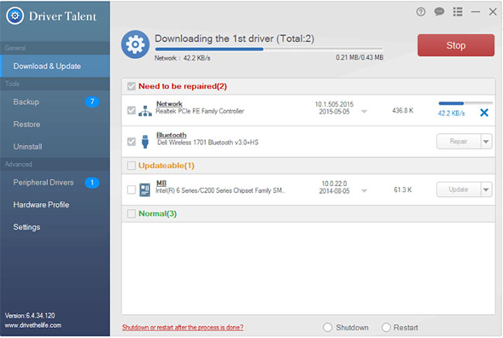This screenshot has height=338, width=503.
Task: Go to Backup in the sidebar
Action: pos(26,102)
